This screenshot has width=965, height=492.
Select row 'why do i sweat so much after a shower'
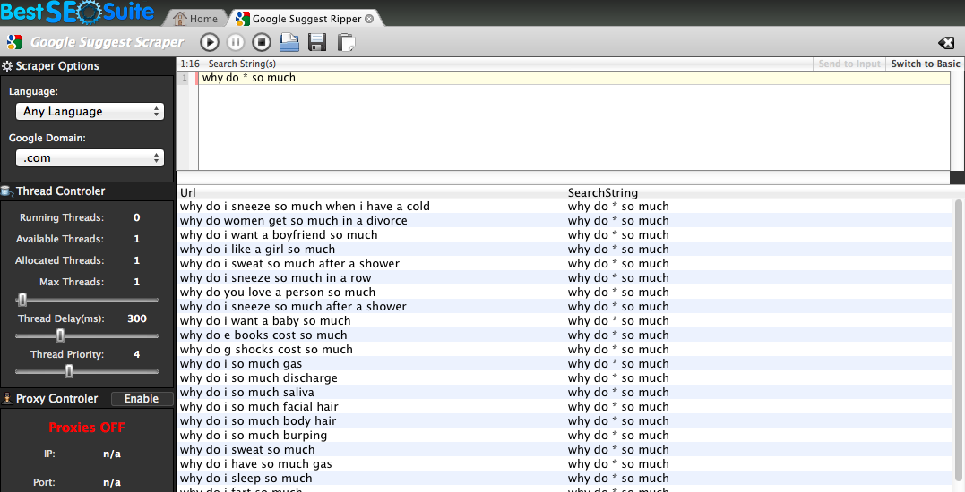[x=564, y=264]
